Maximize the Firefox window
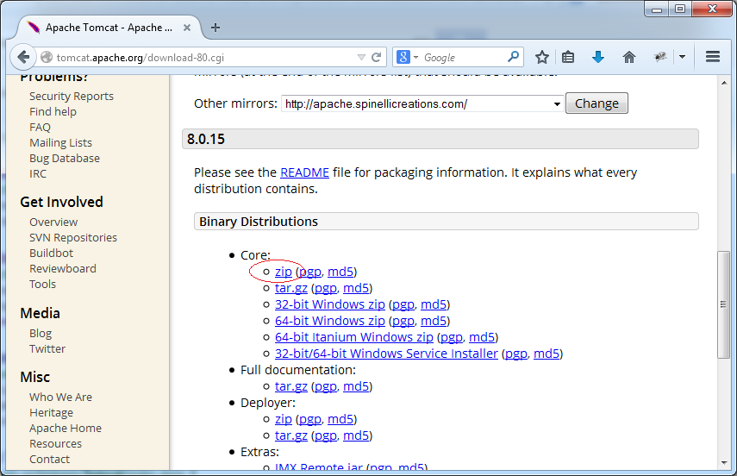Viewport: 737px width, 476px height. click(x=679, y=9)
